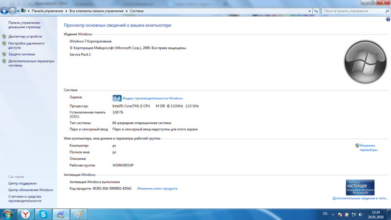Click 'Активация Windows выполнена' text
The width and height of the screenshot is (391, 220).
point(94,182)
